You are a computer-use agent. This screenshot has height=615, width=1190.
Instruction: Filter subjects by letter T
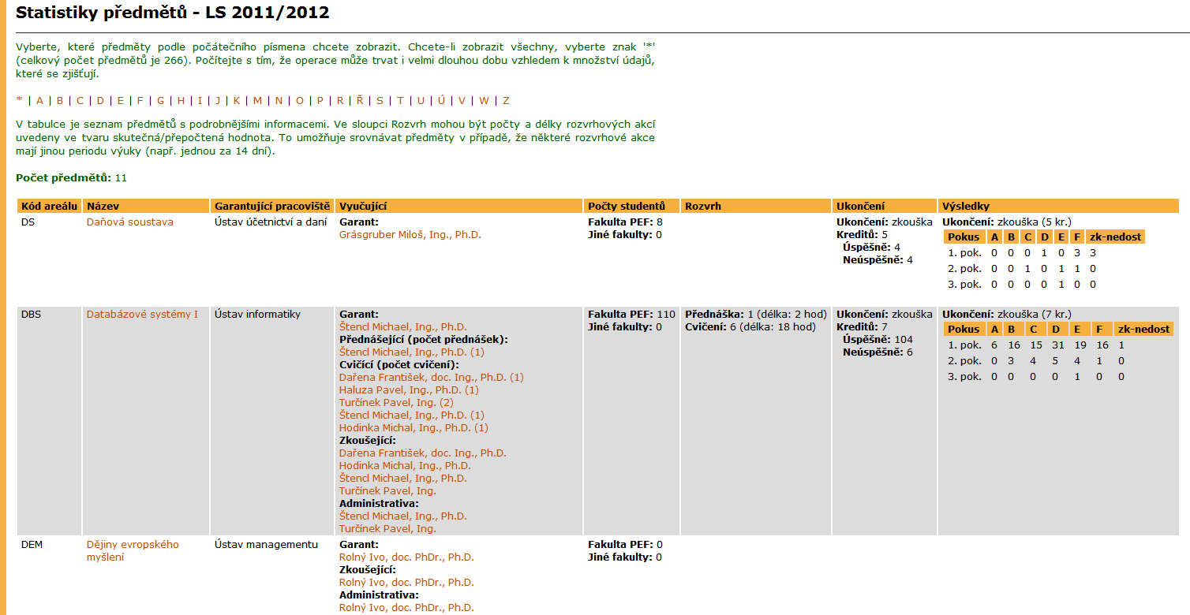click(400, 101)
